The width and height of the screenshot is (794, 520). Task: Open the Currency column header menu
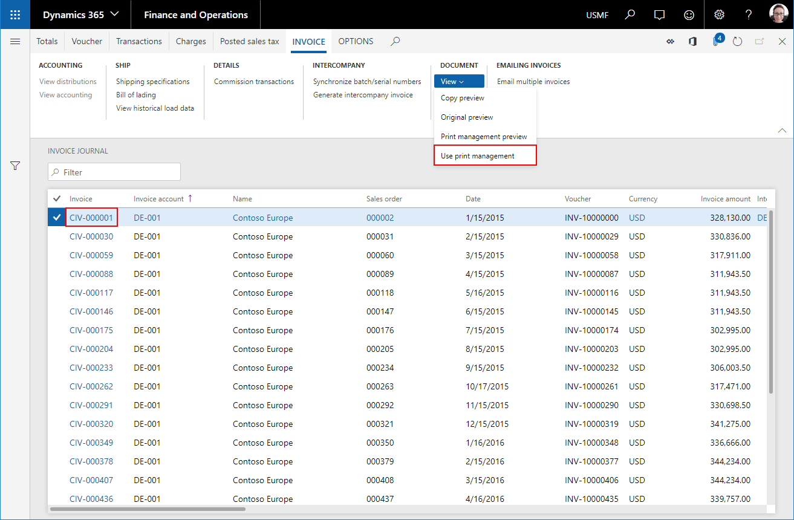643,198
